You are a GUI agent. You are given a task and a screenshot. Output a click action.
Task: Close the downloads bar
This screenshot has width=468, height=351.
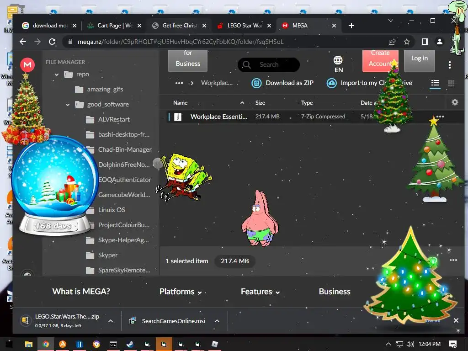(456, 320)
